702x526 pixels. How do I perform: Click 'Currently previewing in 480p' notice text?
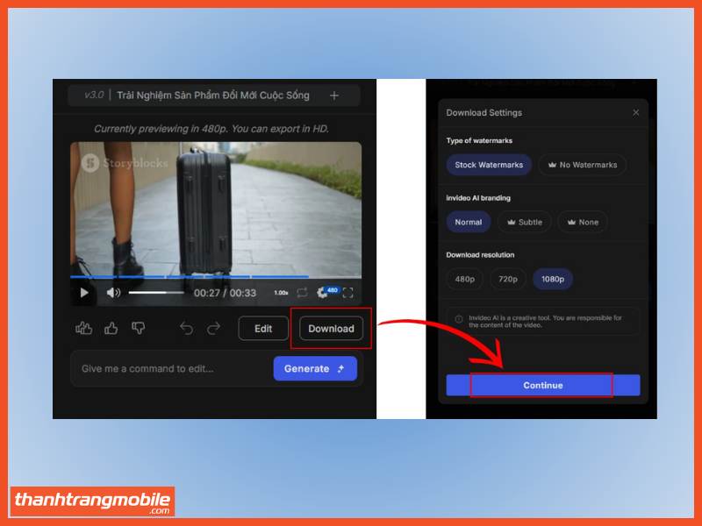211,129
